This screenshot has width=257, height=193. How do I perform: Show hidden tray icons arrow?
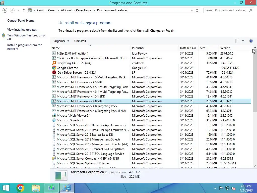click(215, 188)
